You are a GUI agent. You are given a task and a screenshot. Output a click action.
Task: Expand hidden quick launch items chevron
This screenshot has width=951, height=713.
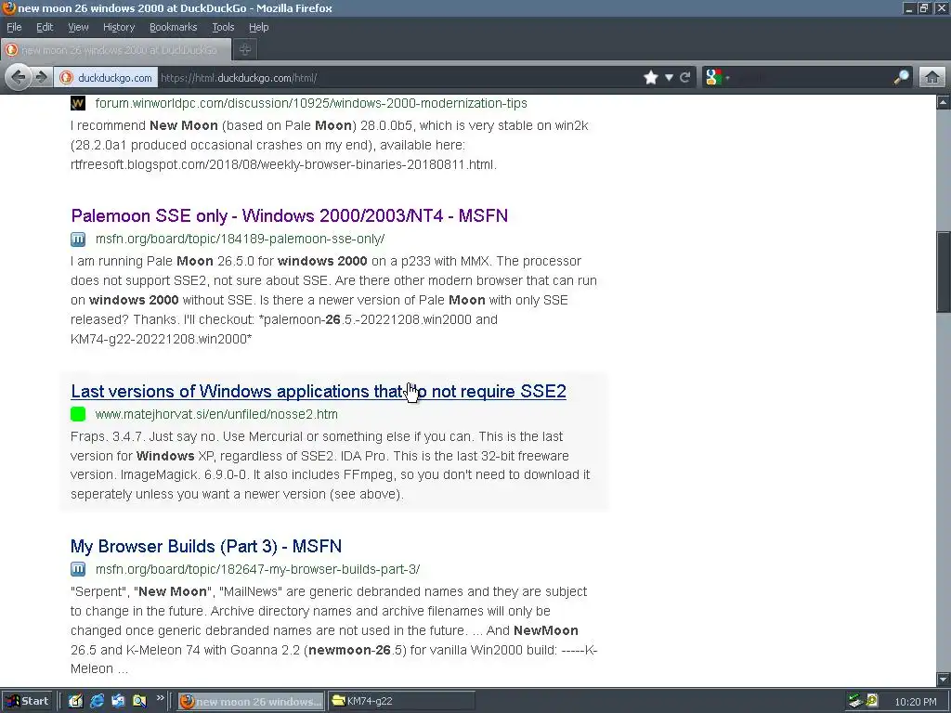tap(160, 698)
